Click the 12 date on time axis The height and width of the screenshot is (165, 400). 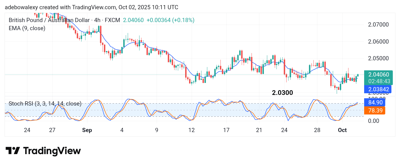[192, 130]
